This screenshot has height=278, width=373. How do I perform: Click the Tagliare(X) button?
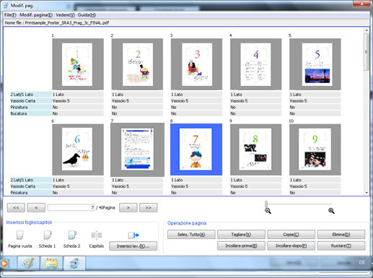point(241,235)
